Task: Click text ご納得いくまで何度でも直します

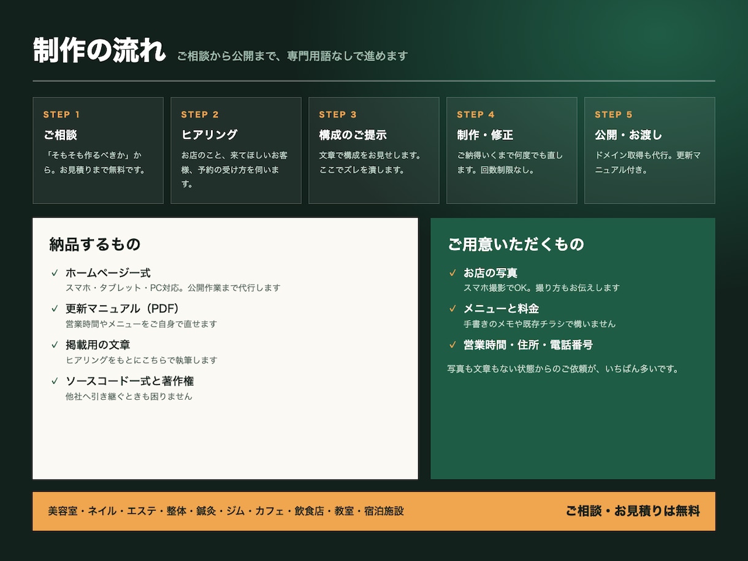Action: coord(509,162)
